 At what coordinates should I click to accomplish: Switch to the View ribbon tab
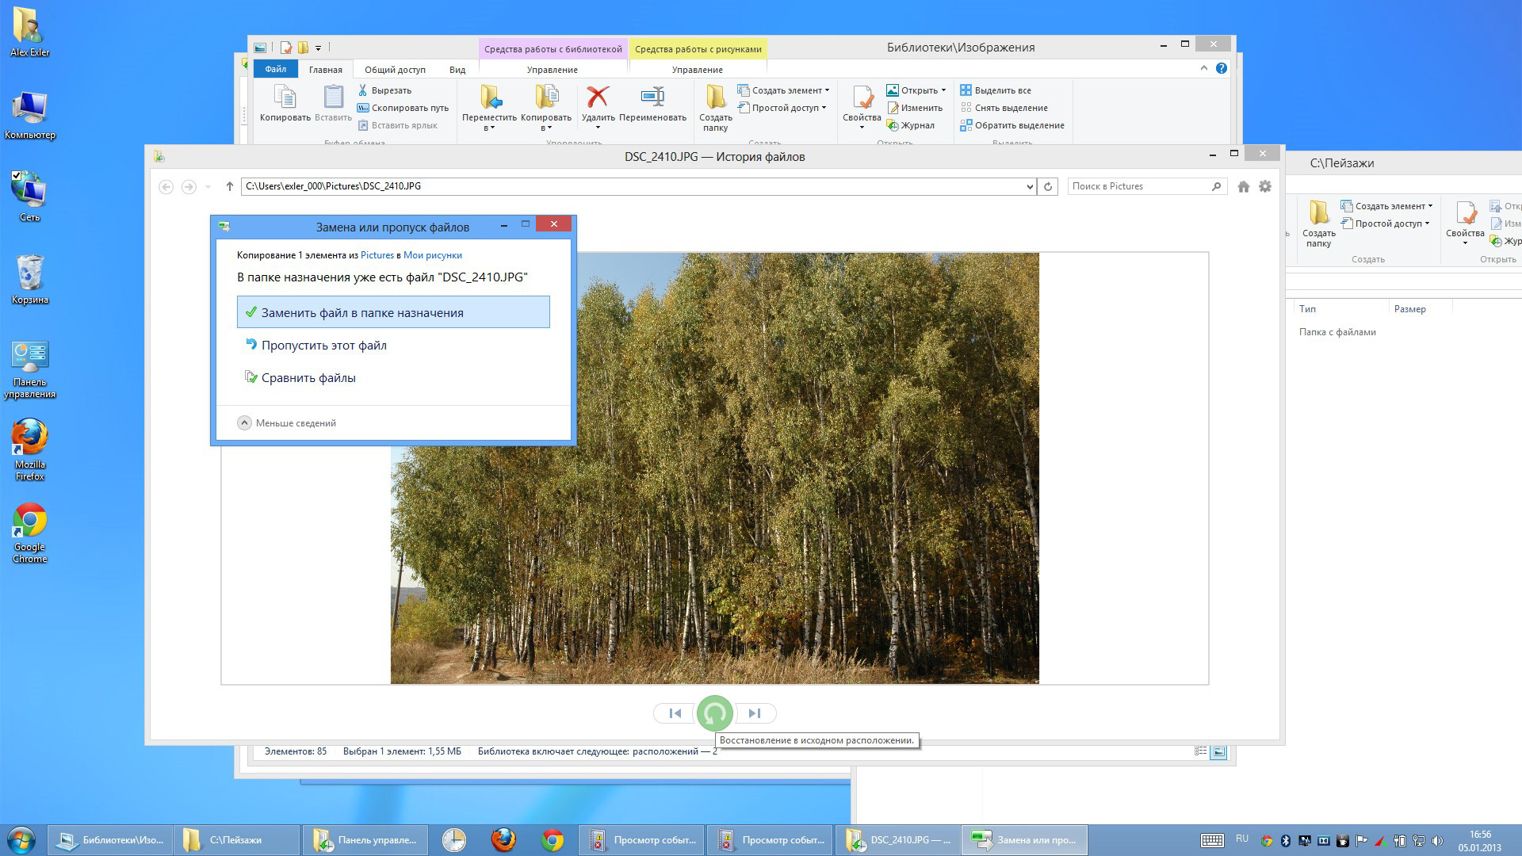457,70
